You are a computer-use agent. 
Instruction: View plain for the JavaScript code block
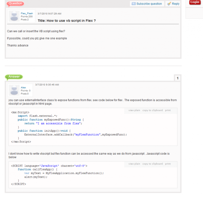coord(134,164)
